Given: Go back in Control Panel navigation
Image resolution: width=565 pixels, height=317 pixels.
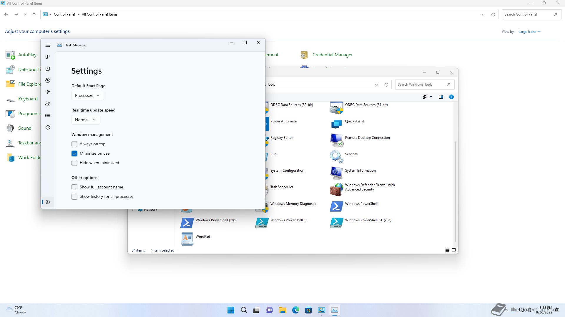Looking at the screenshot, I should [x=6, y=14].
